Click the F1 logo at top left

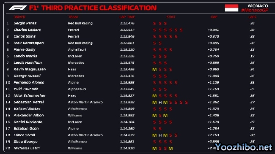click(x=17, y=8)
